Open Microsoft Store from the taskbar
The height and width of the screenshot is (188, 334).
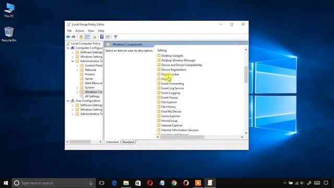click(138, 183)
